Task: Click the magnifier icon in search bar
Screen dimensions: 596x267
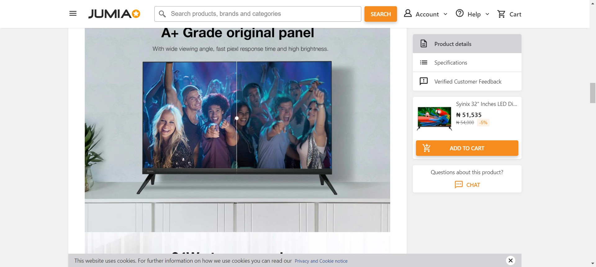Action: pyautogui.click(x=162, y=14)
